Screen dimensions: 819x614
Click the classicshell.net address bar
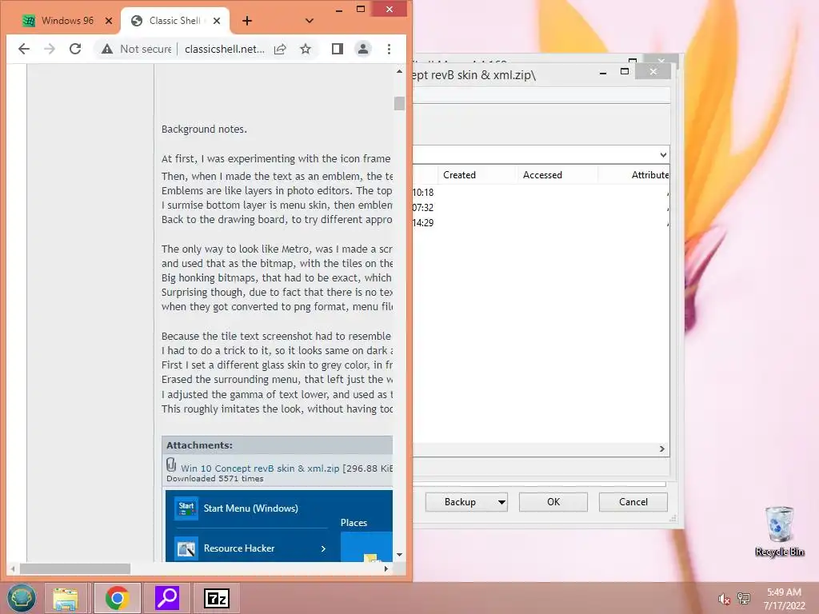click(224, 49)
